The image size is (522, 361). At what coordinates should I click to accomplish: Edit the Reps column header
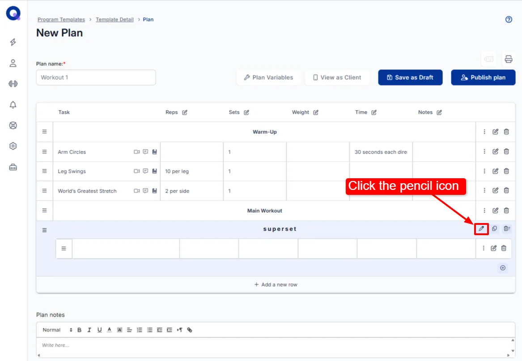(185, 112)
